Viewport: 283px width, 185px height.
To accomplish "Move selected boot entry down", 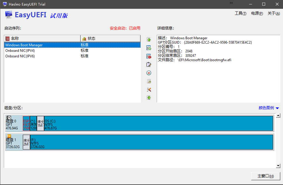I will pyautogui.click(x=149, y=98).
